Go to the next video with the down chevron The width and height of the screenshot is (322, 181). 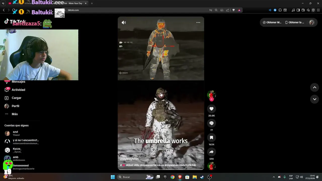pyautogui.click(x=314, y=99)
